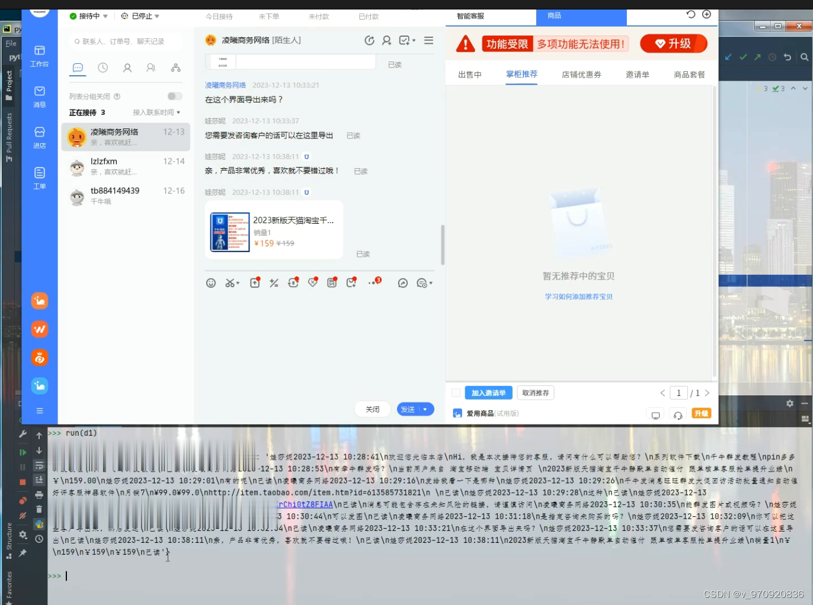Image resolution: width=813 pixels, height=605 pixels.
Task: Click the red 升级 upgrade button
Action: point(674,44)
